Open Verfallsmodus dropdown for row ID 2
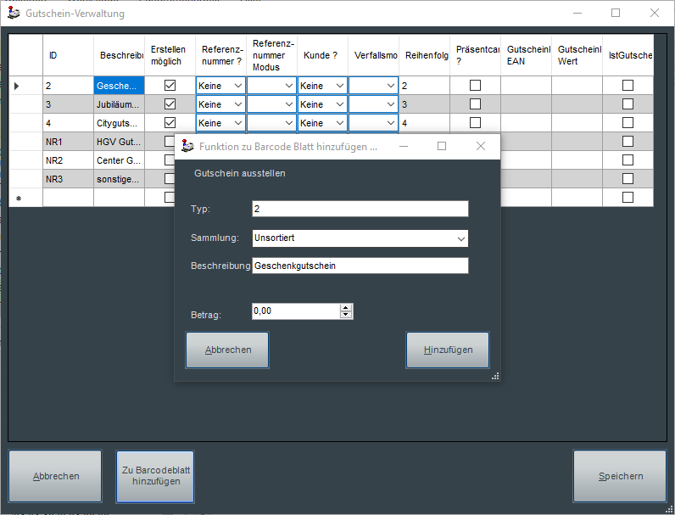This screenshot has width=675, height=515. (x=390, y=86)
